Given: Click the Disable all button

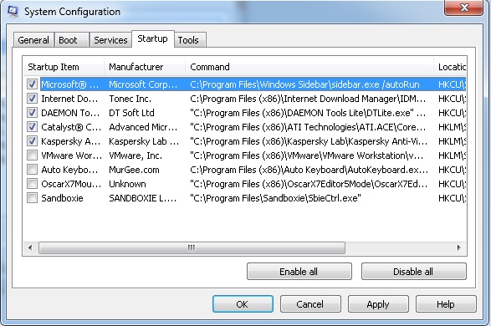Looking at the screenshot, I should [414, 272].
